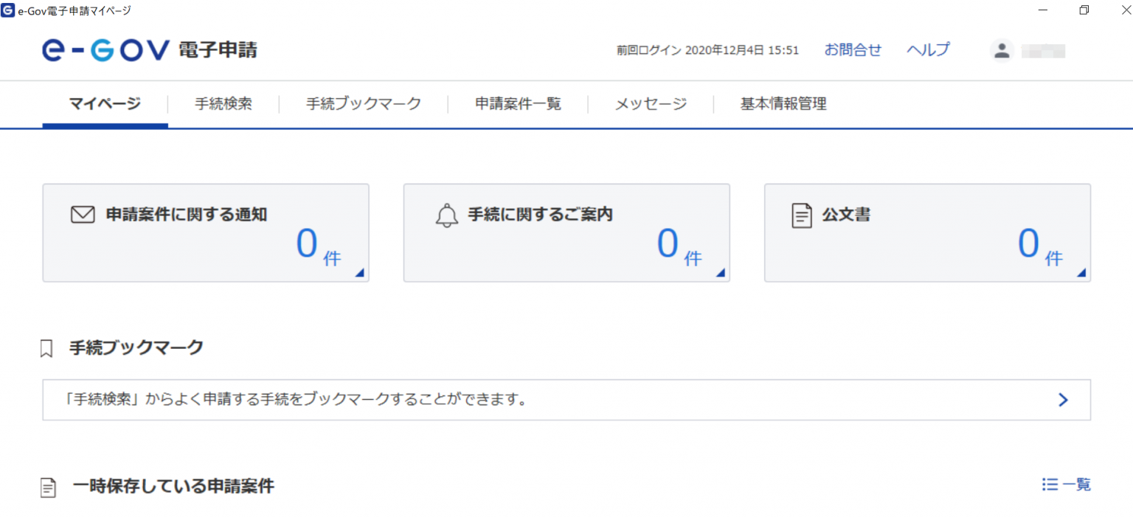Select the メッセージ tab

[651, 104]
